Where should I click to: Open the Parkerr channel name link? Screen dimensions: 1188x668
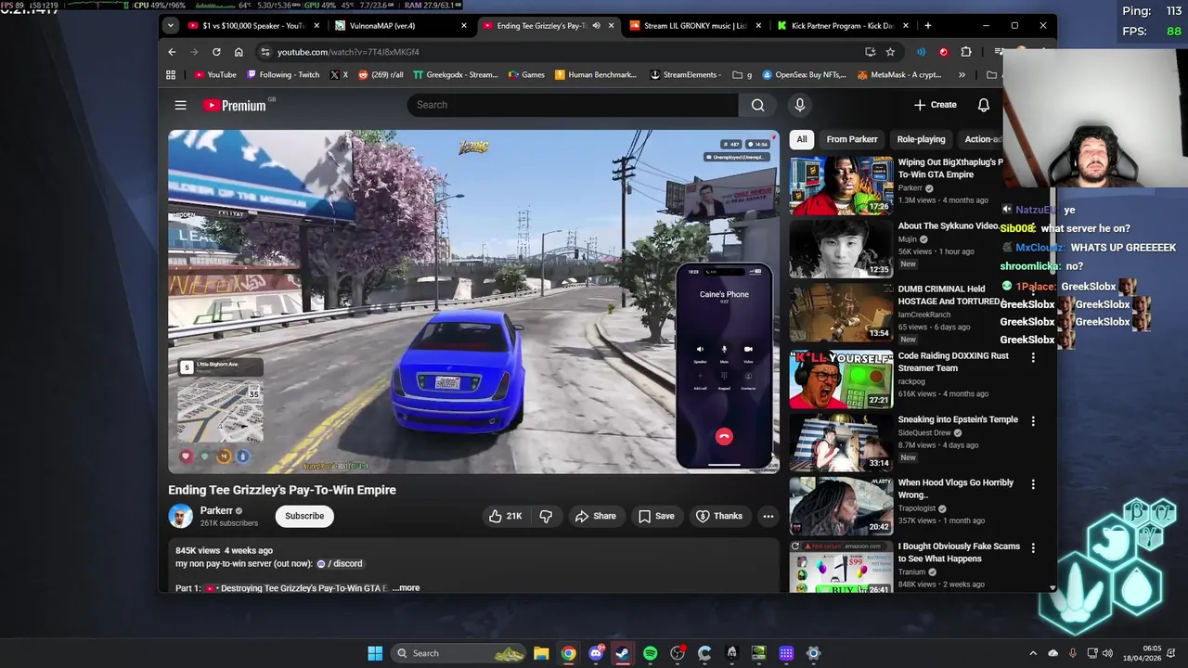(216, 510)
